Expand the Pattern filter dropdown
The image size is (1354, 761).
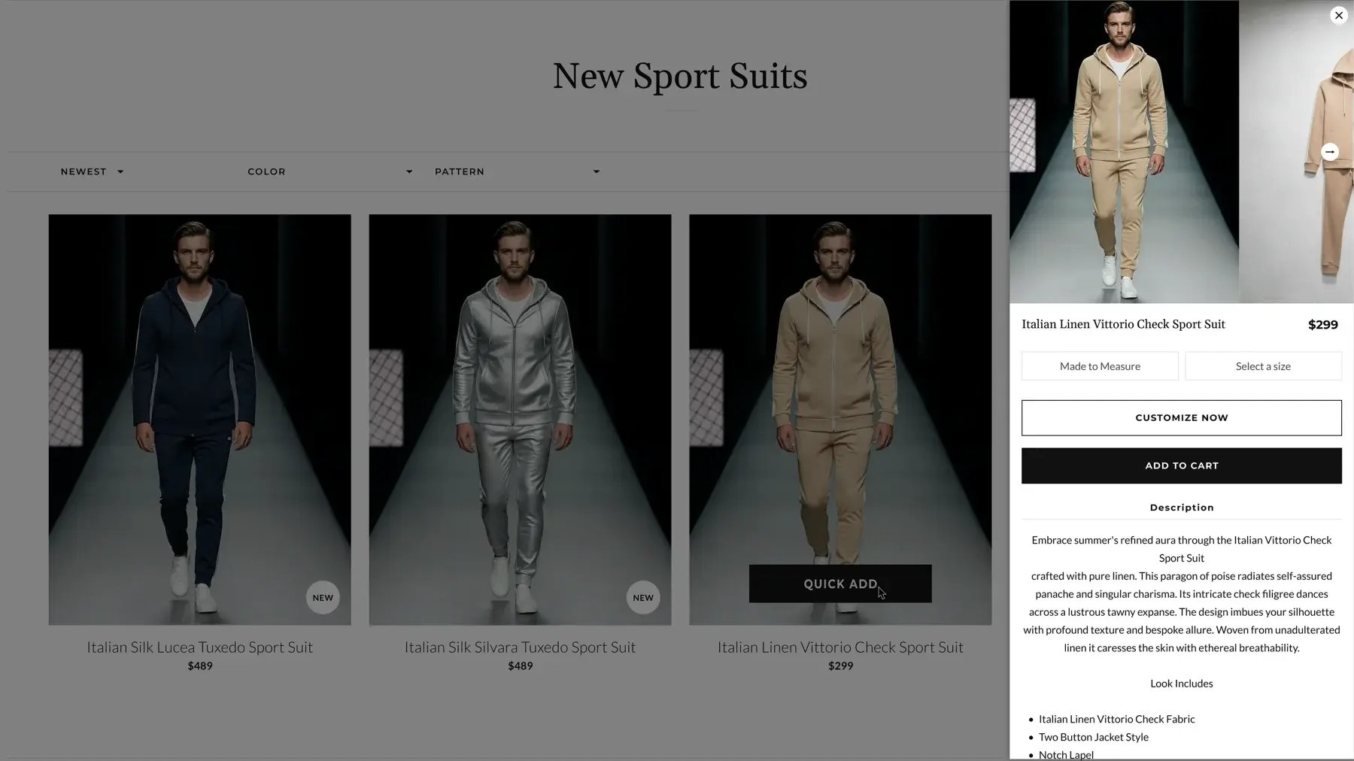(518, 171)
